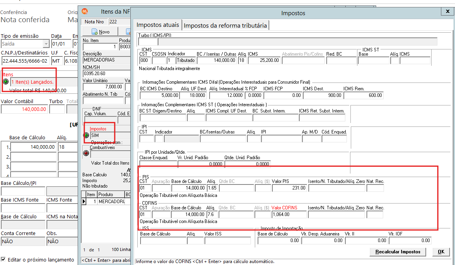Screen dimensions: 455x265
Task: Click the Valor PIS field 231.00
Action: (x=289, y=188)
